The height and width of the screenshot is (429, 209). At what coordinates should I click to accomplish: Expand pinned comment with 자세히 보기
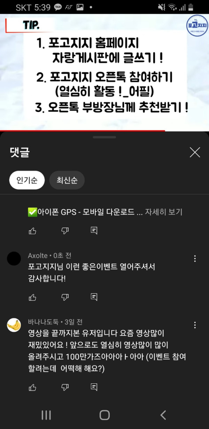pyautogui.click(x=164, y=212)
